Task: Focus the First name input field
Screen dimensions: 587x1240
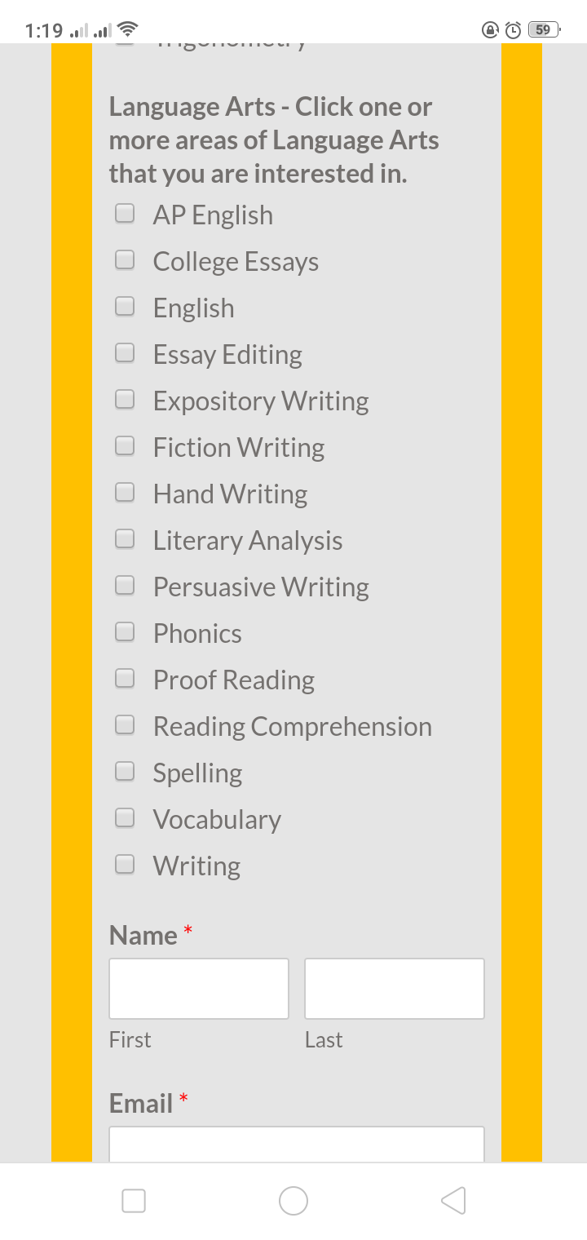Action: point(199,989)
